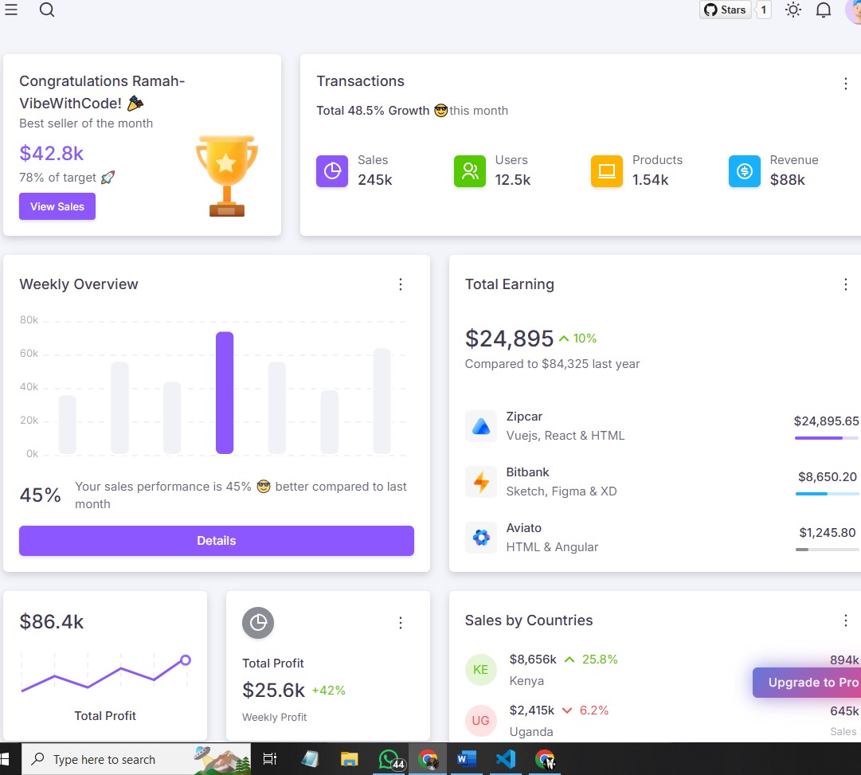Click the gray pie chart icon above Total Profit
861x775 pixels.
[258, 623]
